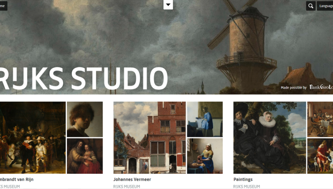The width and height of the screenshot is (333, 189).
Task: Open Rembrandt self-portrait thumbnail
Action: (x=85, y=119)
